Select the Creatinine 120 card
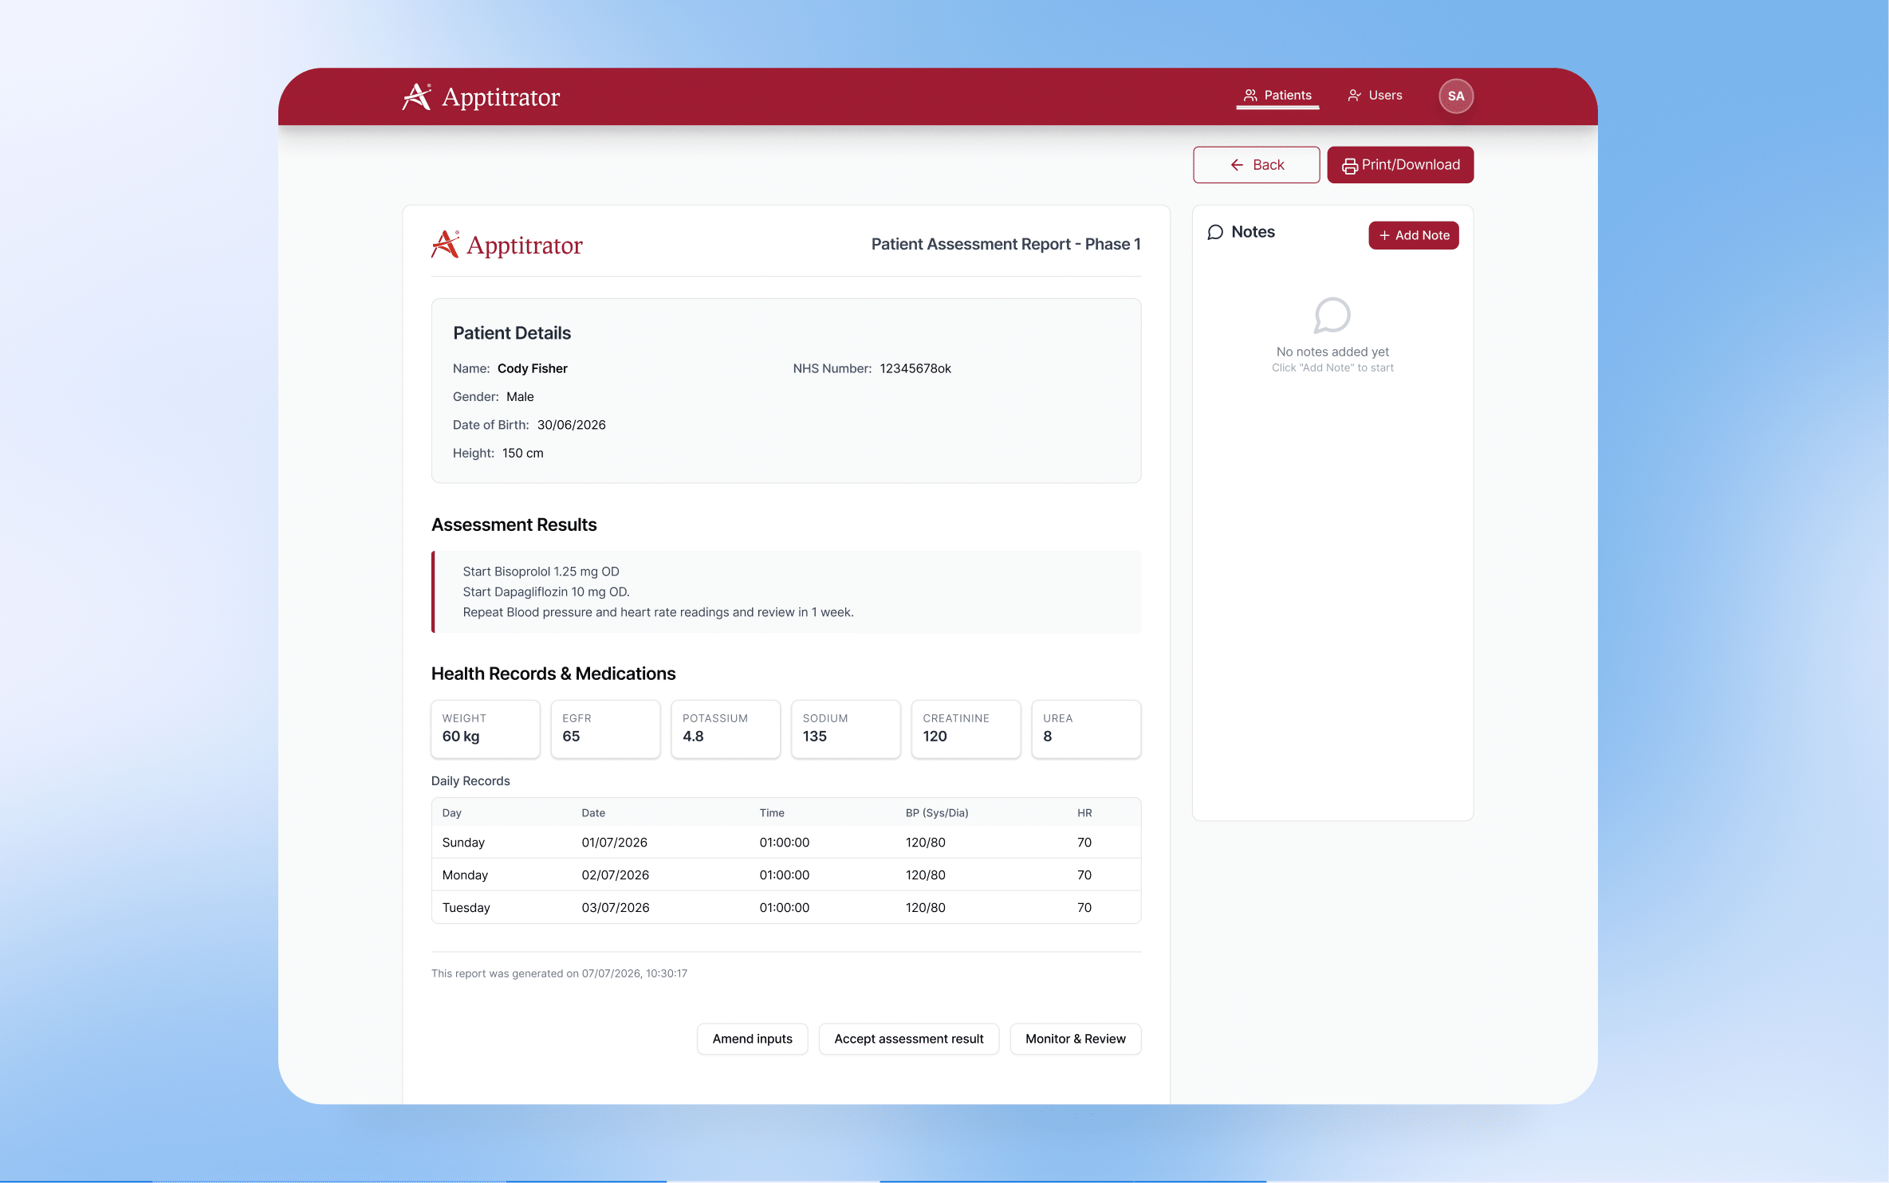The image size is (1889, 1183). (x=966, y=729)
